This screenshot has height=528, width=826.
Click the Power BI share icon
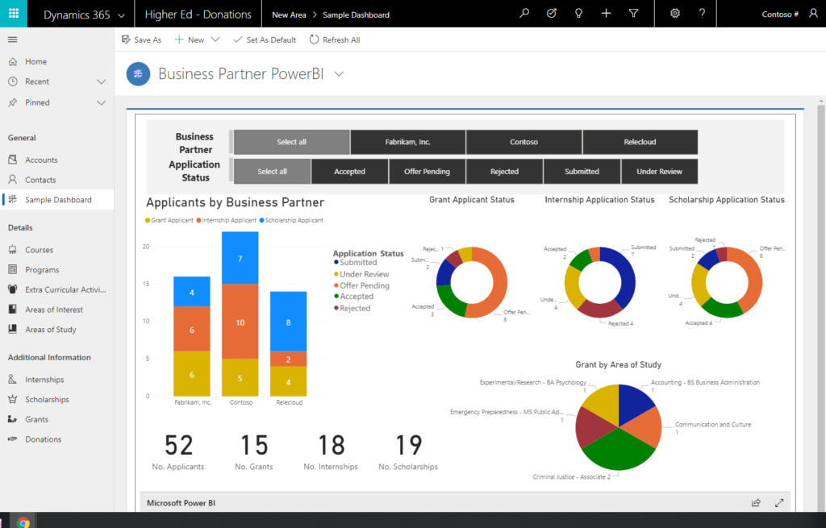(756, 502)
